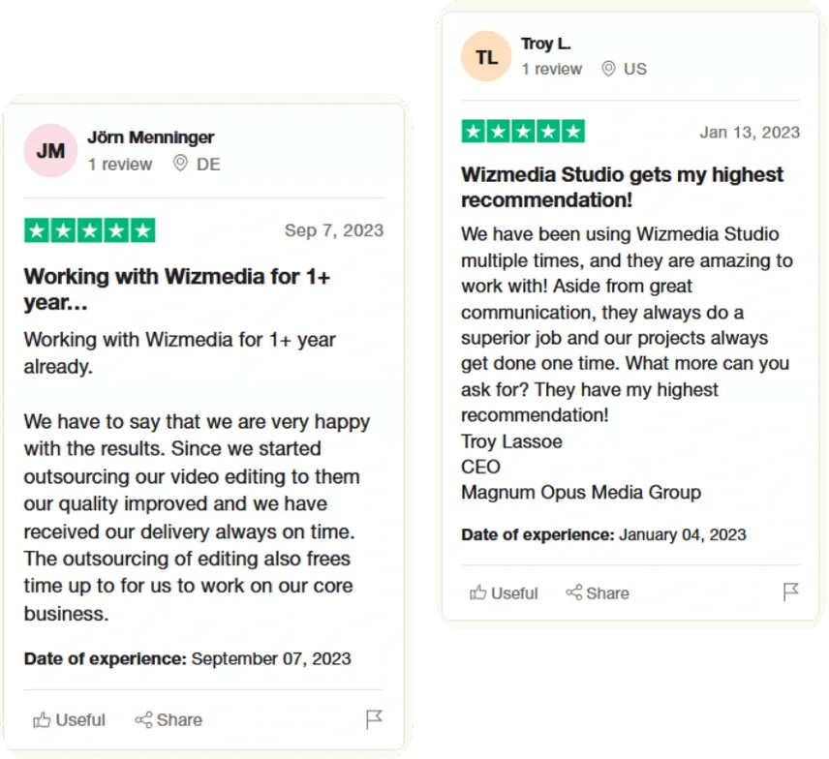Screen dimensions: 829x759
Task: Flag Jörn Menninger's review
Action: (x=374, y=719)
